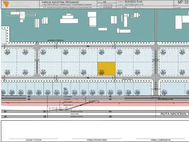Click the 'MP-02' sheet number
The image size is (189, 142).
click(x=183, y=2)
